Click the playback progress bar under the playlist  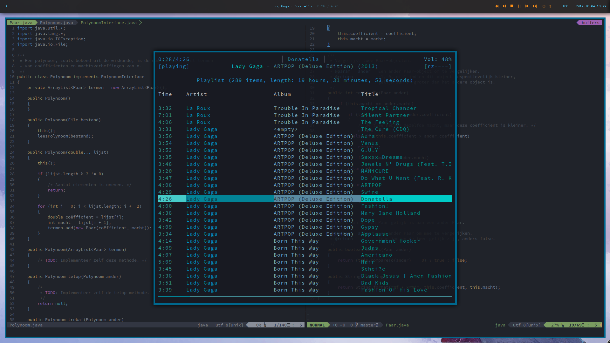[x=305, y=296]
